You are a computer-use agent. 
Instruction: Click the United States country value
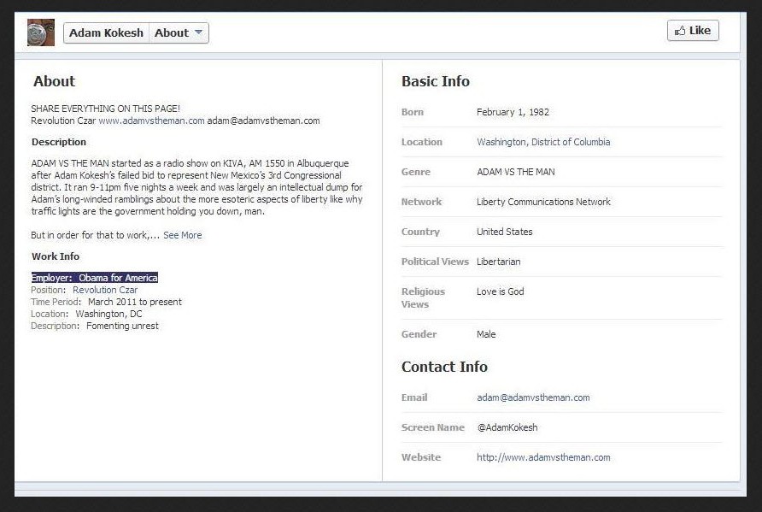point(504,232)
